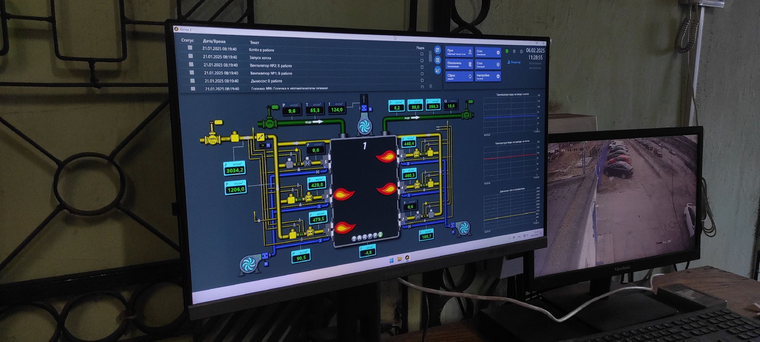This screenshot has width=760, height=342.
Task: Open the event journal round icon
Action: point(437,50)
